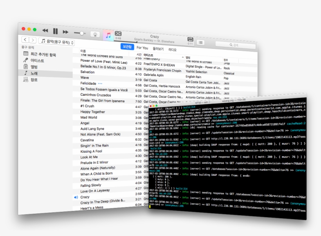Switch to the 라디오 tab
The width and height of the screenshot is (321, 236).
click(x=172, y=50)
